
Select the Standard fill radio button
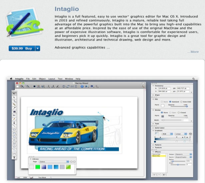(x=170, y=102)
